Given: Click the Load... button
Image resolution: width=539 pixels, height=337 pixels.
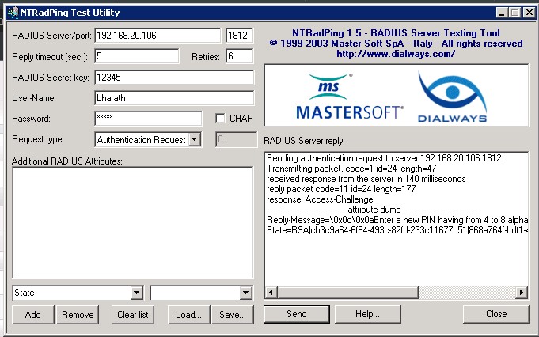Looking at the screenshot, I should 188,314.
